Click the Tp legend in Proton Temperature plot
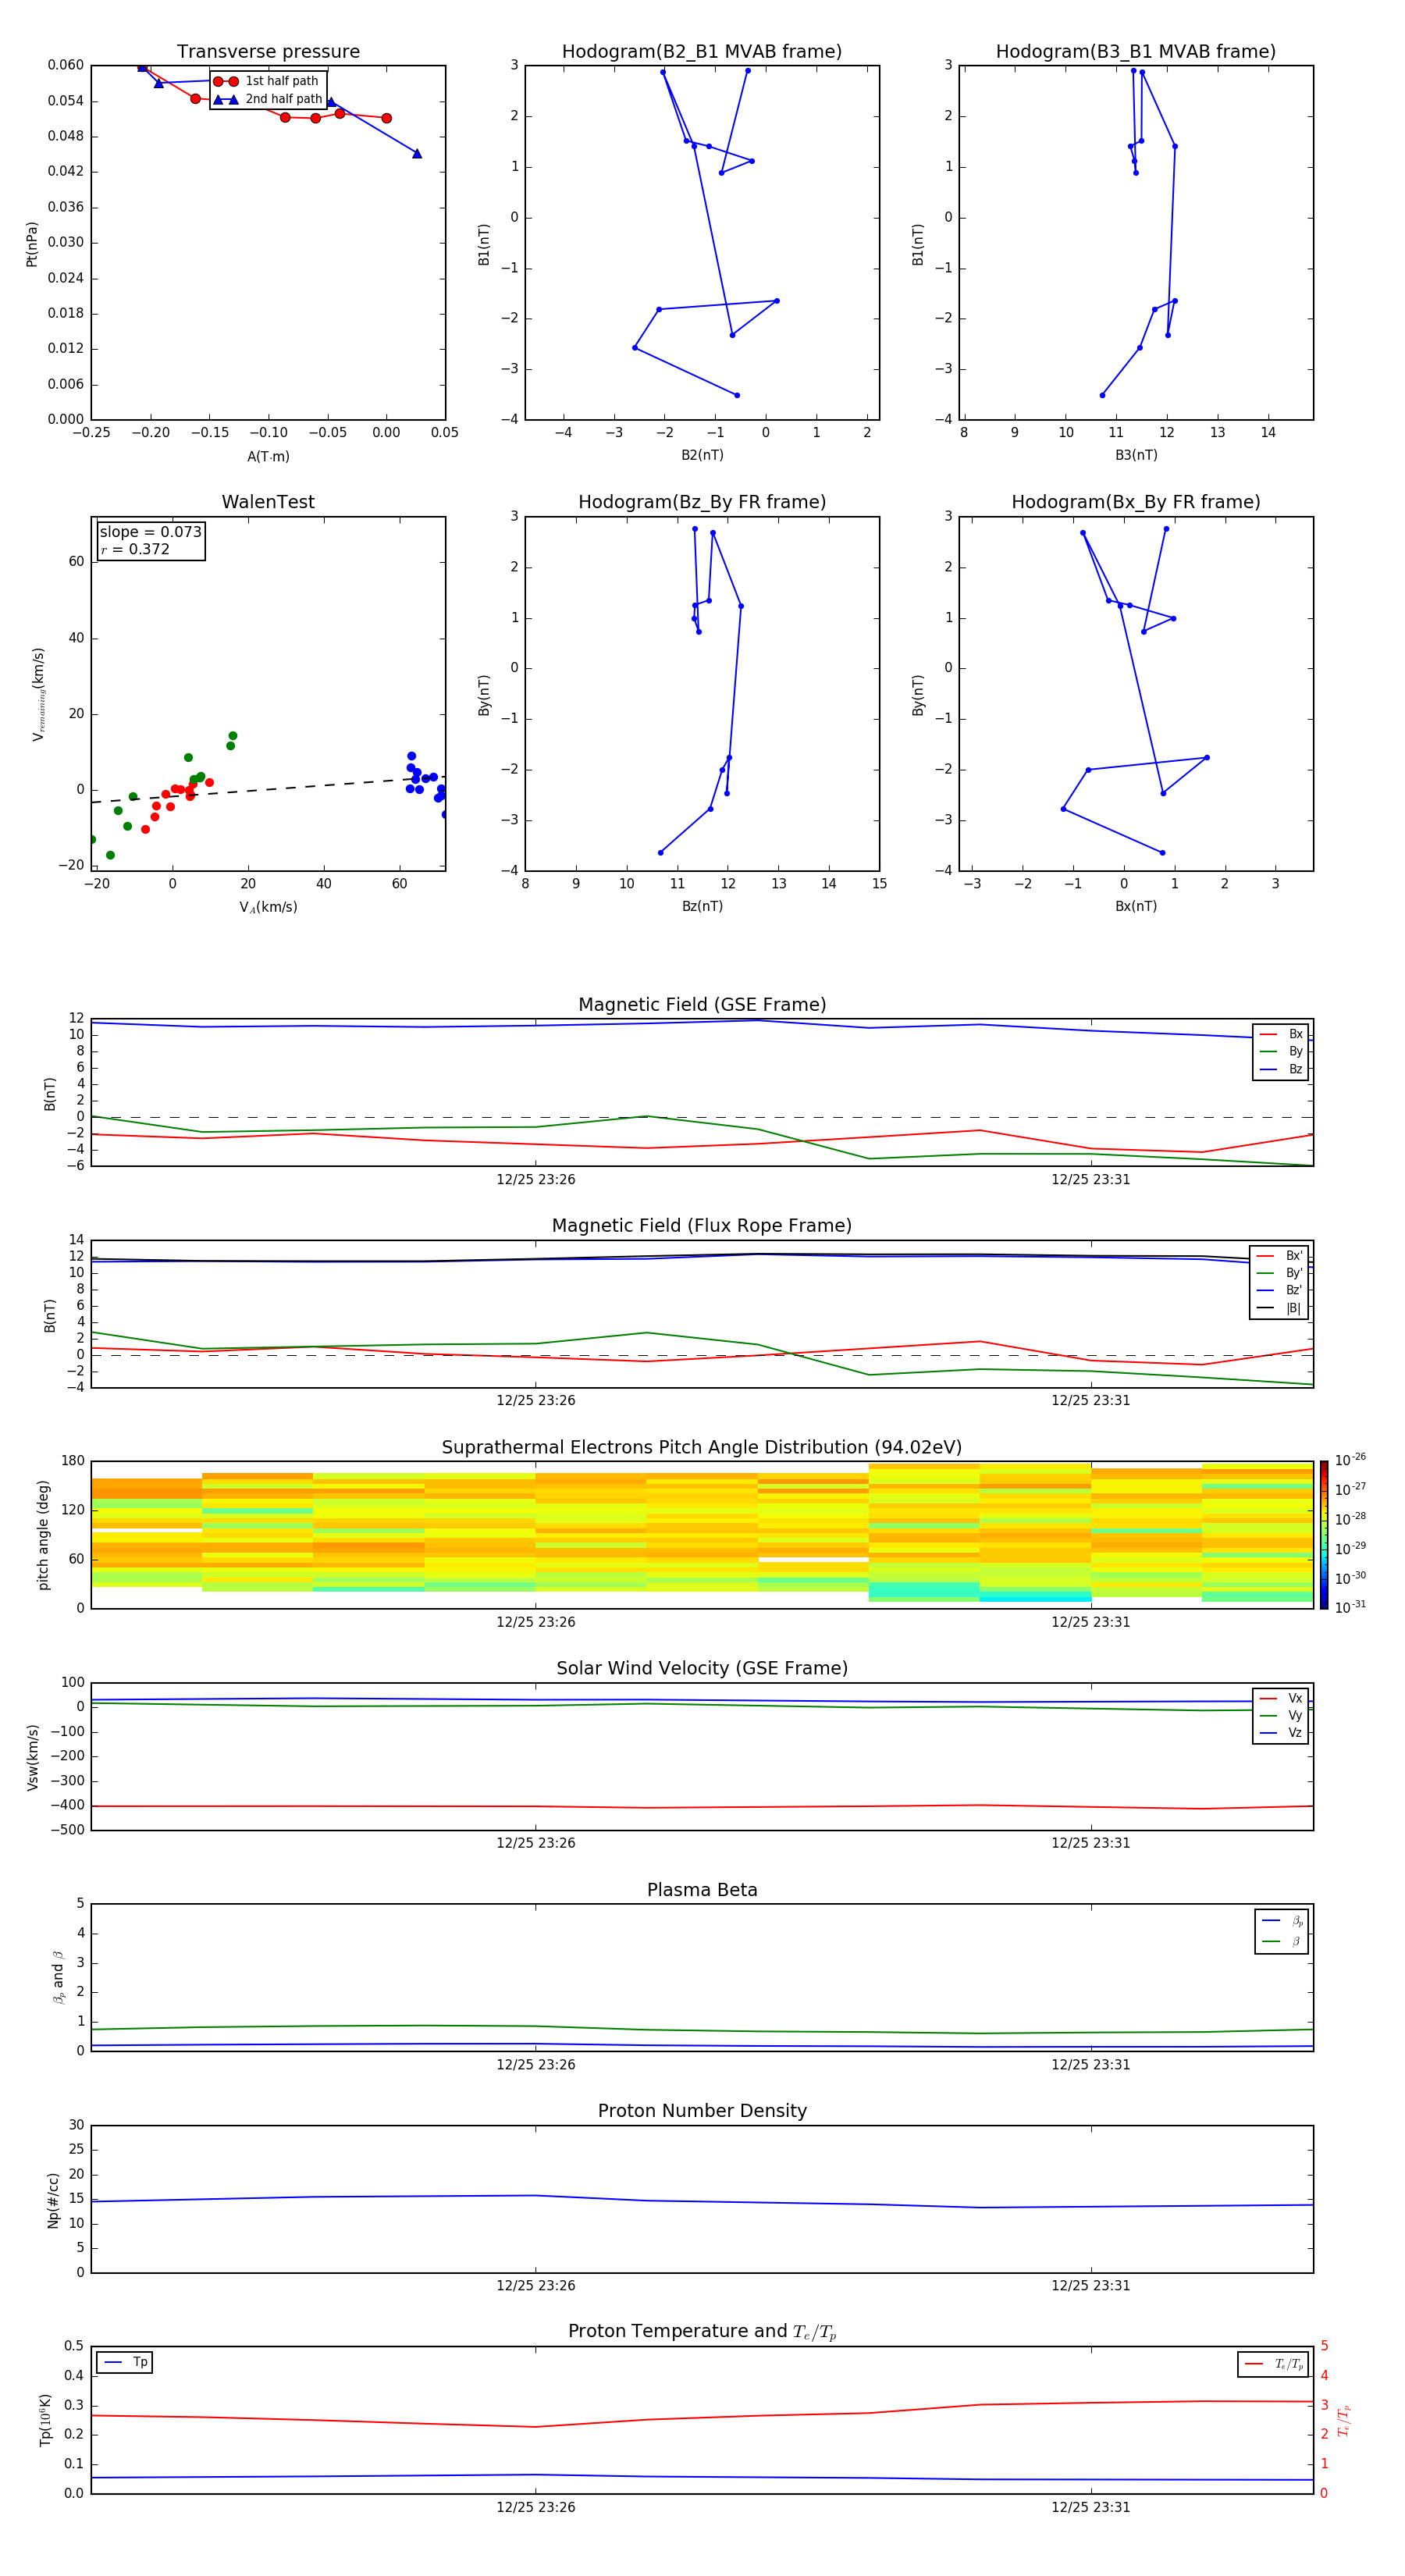Viewport: 1405px width, 2576px height. click(x=125, y=2362)
